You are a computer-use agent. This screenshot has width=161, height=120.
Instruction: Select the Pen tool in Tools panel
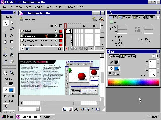click(x=5, y=36)
